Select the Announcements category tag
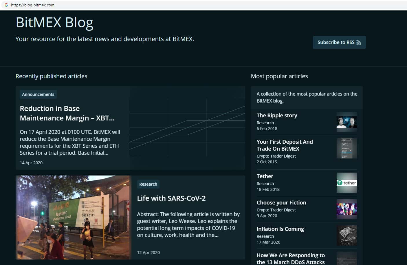The width and height of the screenshot is (407, 265). pyautogui.click(x=38, y=94)
